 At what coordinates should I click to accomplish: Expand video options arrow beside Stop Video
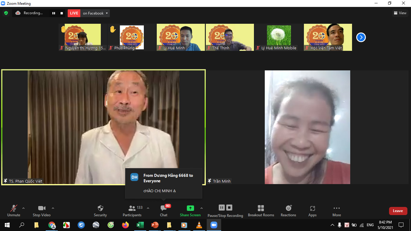(x=53, y=208)
